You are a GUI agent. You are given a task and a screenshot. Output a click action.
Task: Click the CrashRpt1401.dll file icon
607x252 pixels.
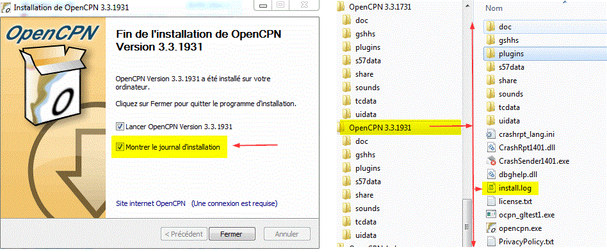pos(491,148)
